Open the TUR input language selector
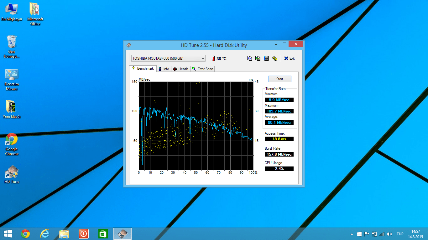Viewport: 428px width, 240px height. pos(400,234)
